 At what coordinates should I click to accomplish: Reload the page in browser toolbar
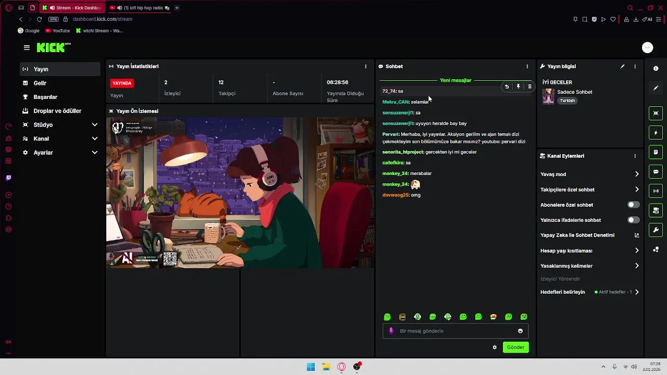(x=39, y=19)
